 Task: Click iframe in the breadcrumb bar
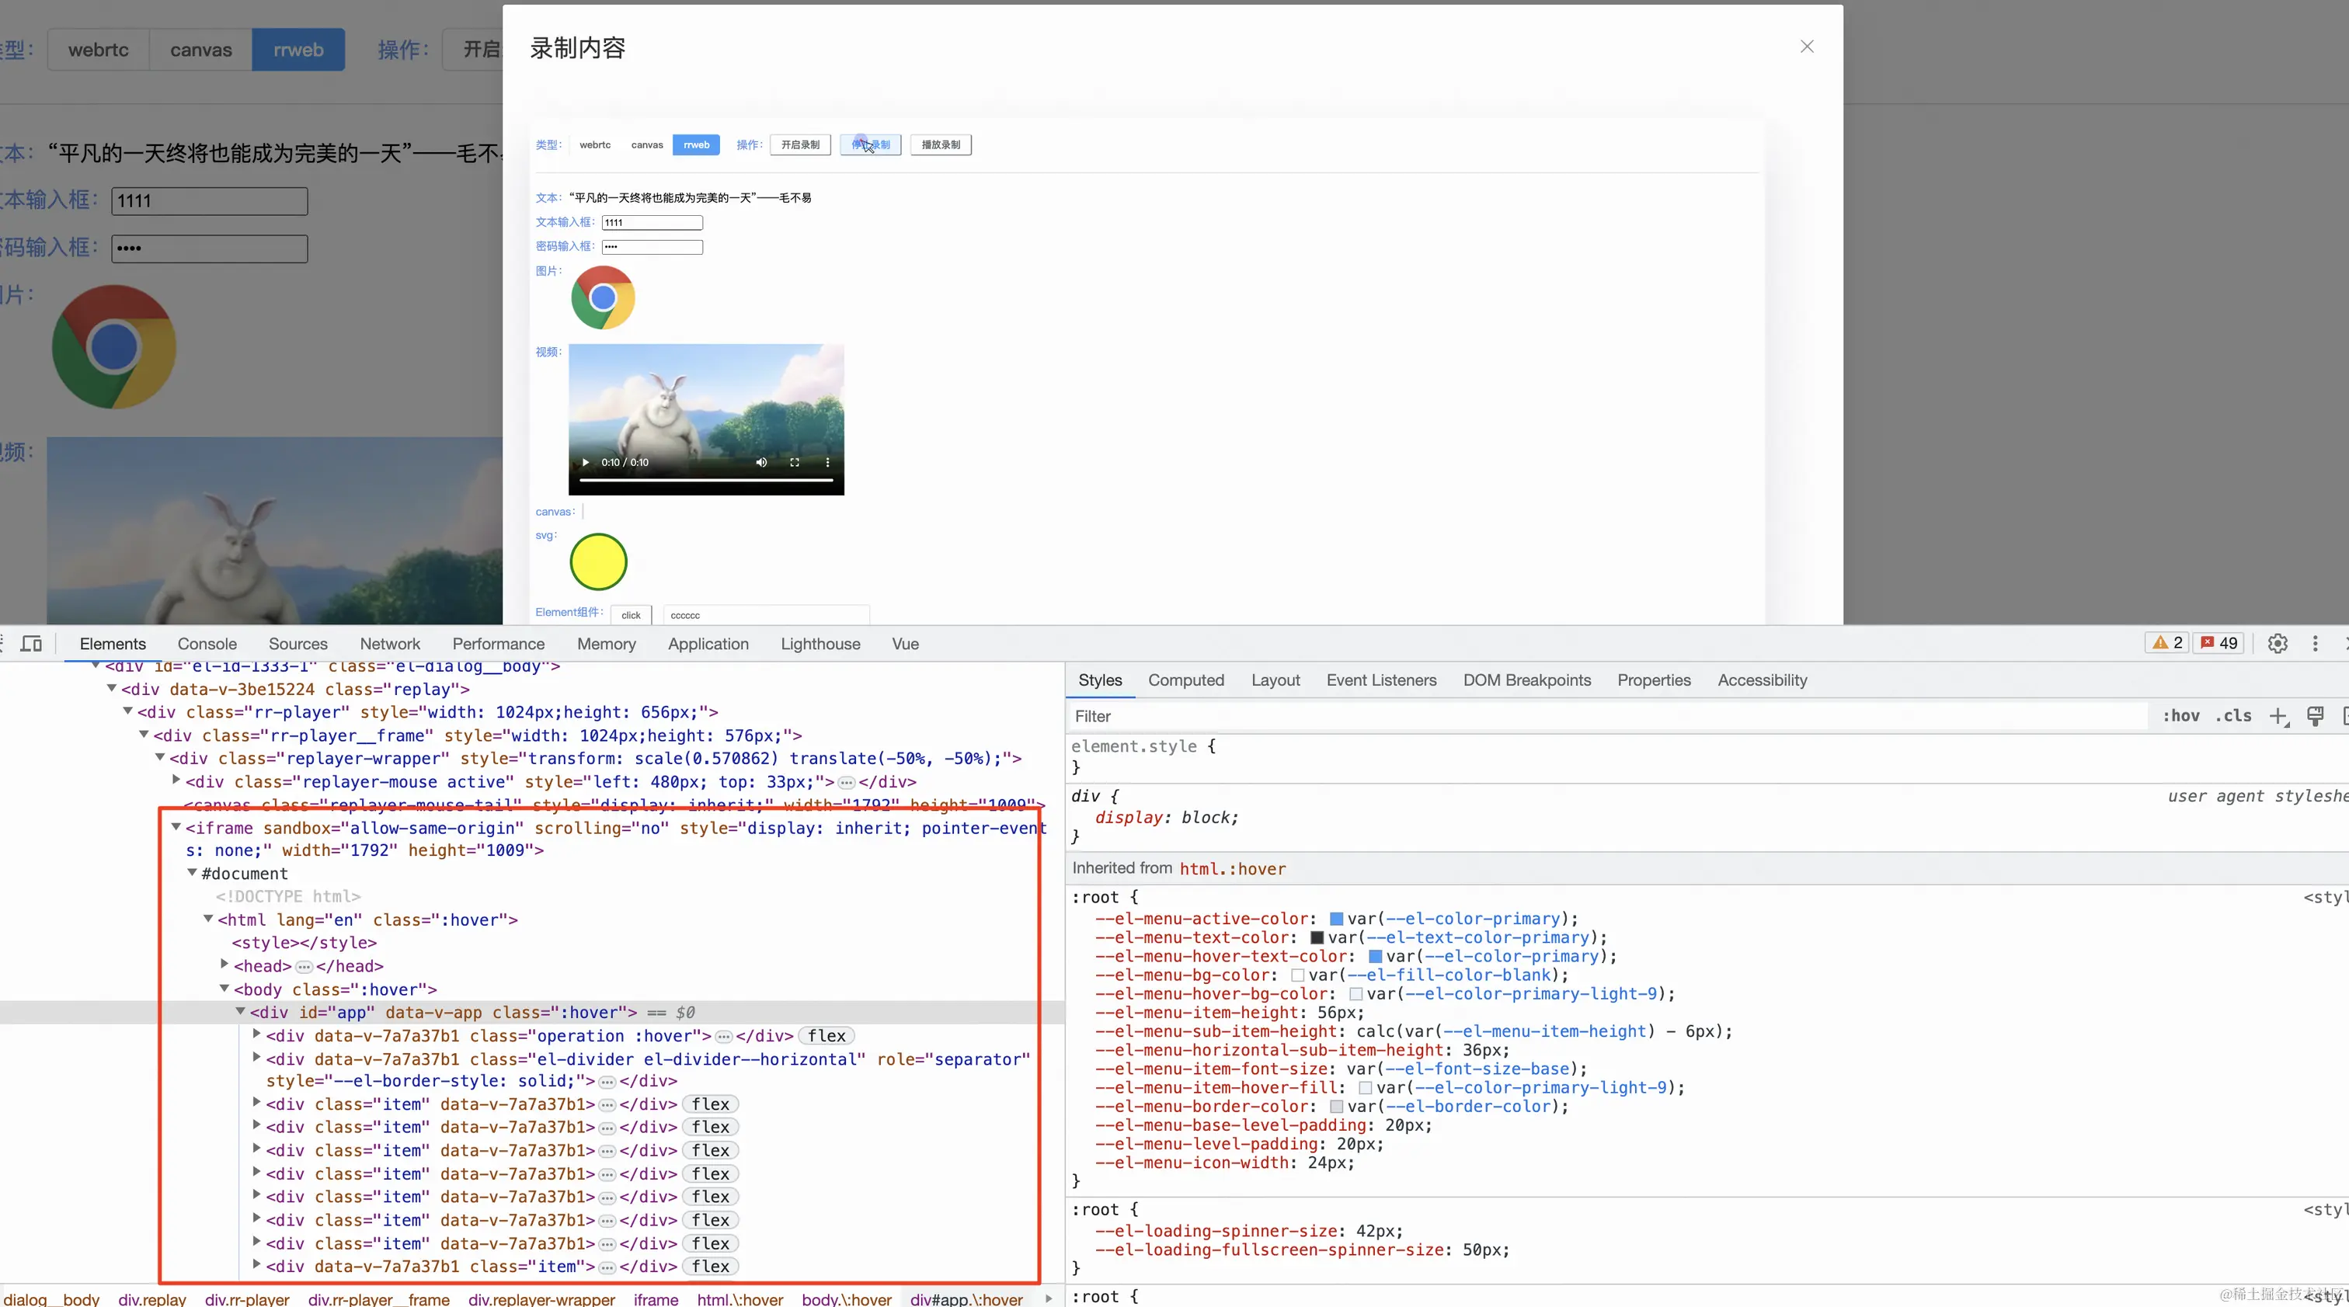(x=656, y=1298)
